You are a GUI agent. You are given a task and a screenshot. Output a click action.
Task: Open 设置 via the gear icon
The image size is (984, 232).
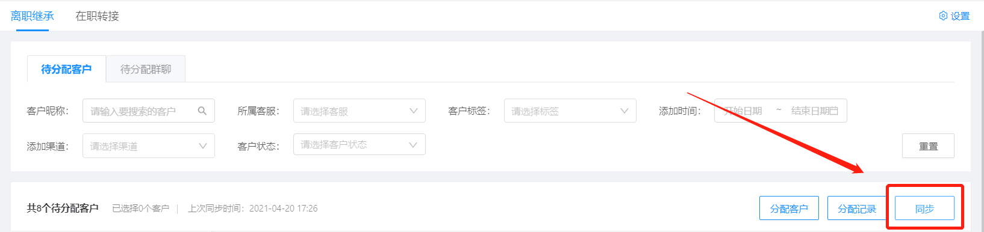tap(943, 16)
